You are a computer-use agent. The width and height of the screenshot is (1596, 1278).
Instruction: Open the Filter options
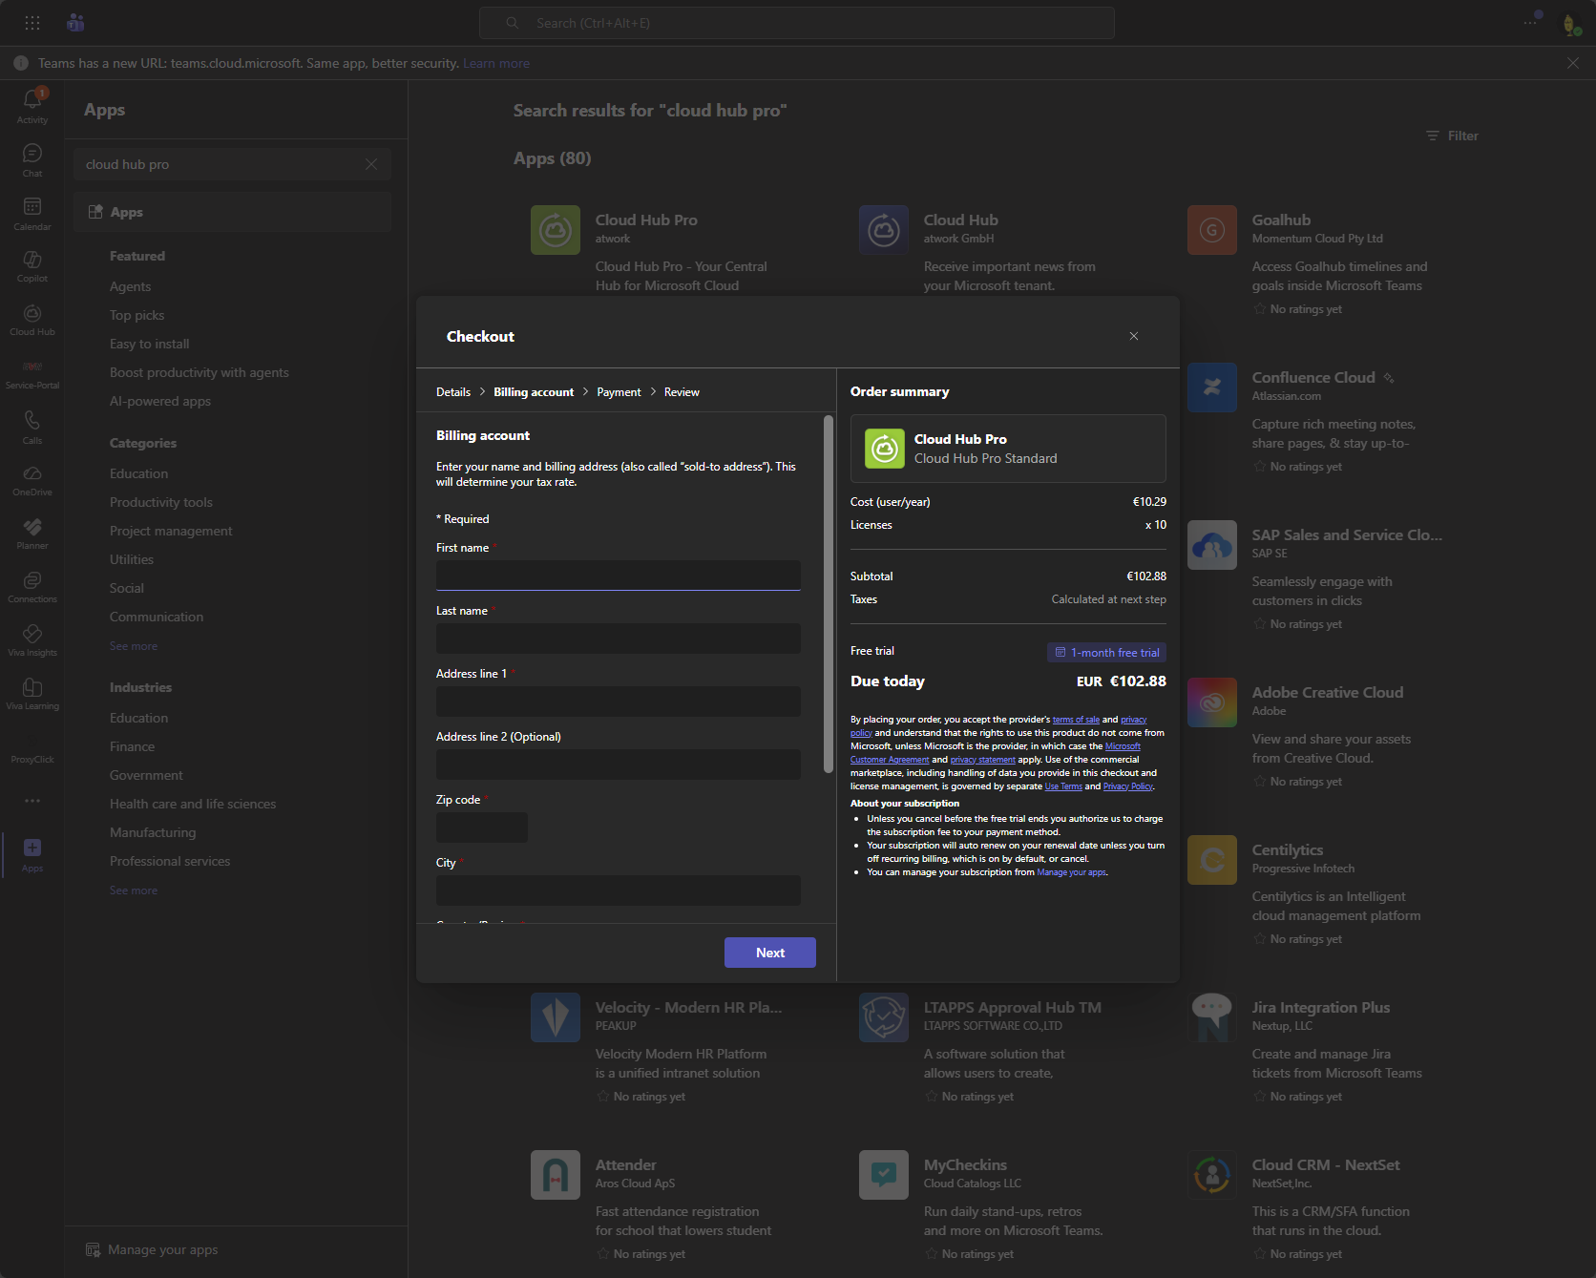click(1452, 136)
